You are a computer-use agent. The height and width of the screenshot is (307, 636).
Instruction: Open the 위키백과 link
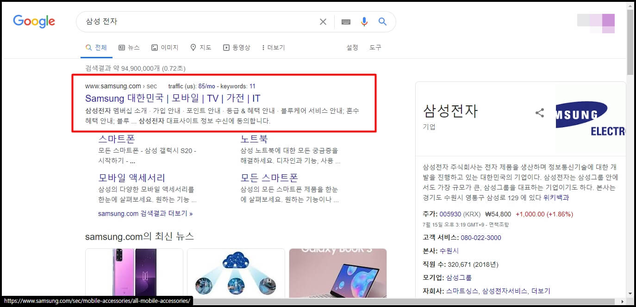[556, 197]
